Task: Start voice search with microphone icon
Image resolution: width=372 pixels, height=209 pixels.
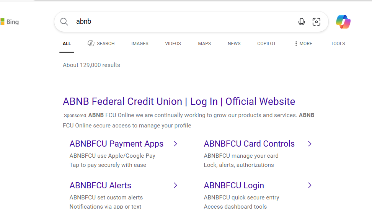Action: [x=301, y=21]
